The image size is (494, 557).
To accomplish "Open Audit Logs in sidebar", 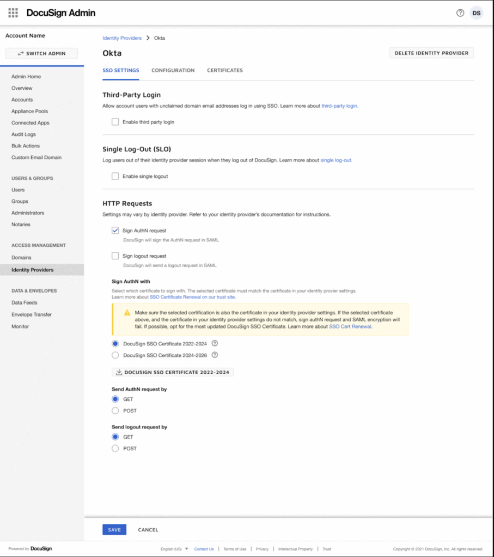I will 23,134.
